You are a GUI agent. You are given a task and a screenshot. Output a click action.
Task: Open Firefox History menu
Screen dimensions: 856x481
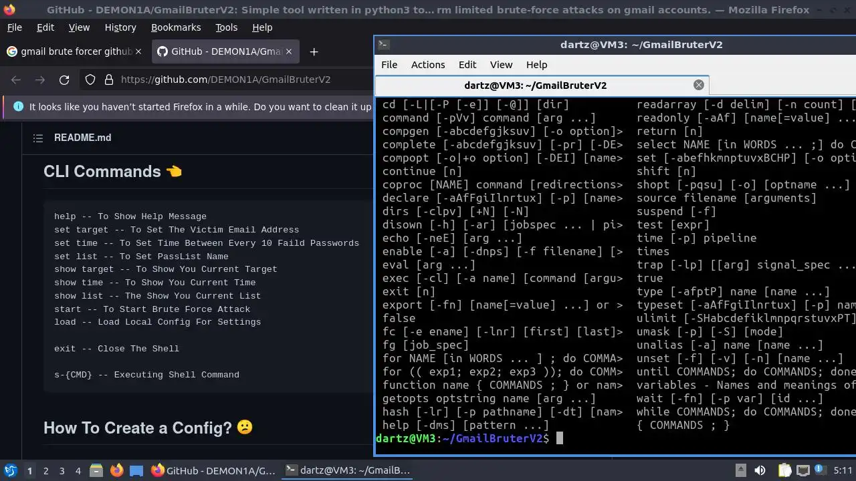click(x=120, y=27)
